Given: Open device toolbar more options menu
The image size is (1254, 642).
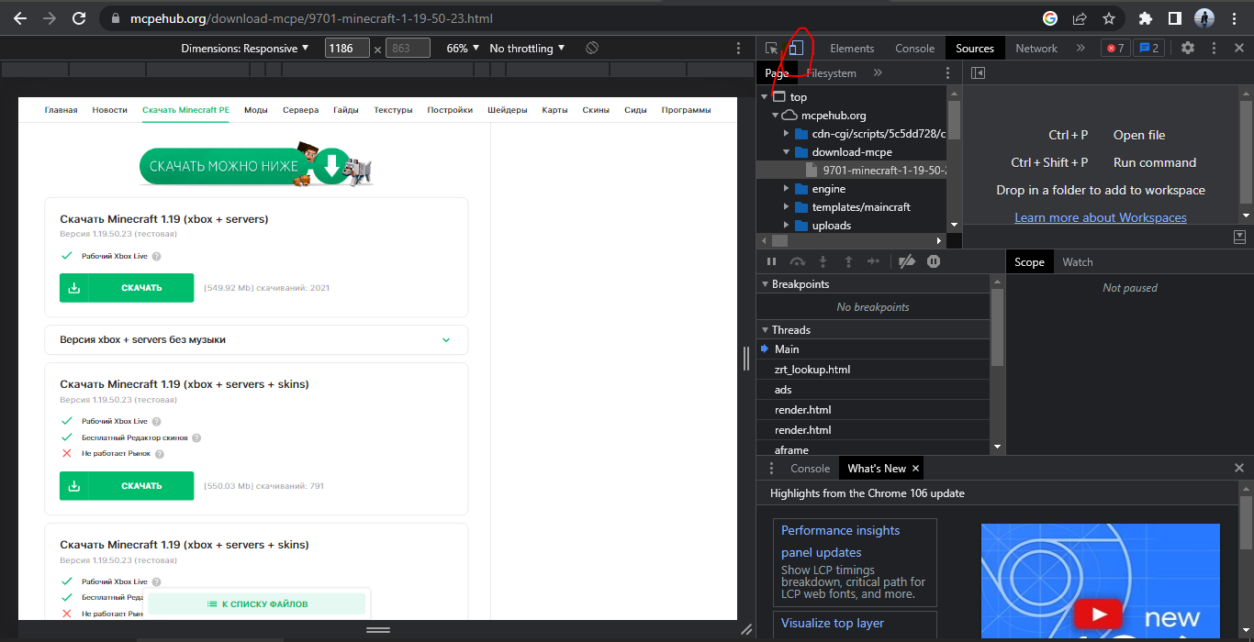Looking at the screenshot, I should 739,48.
